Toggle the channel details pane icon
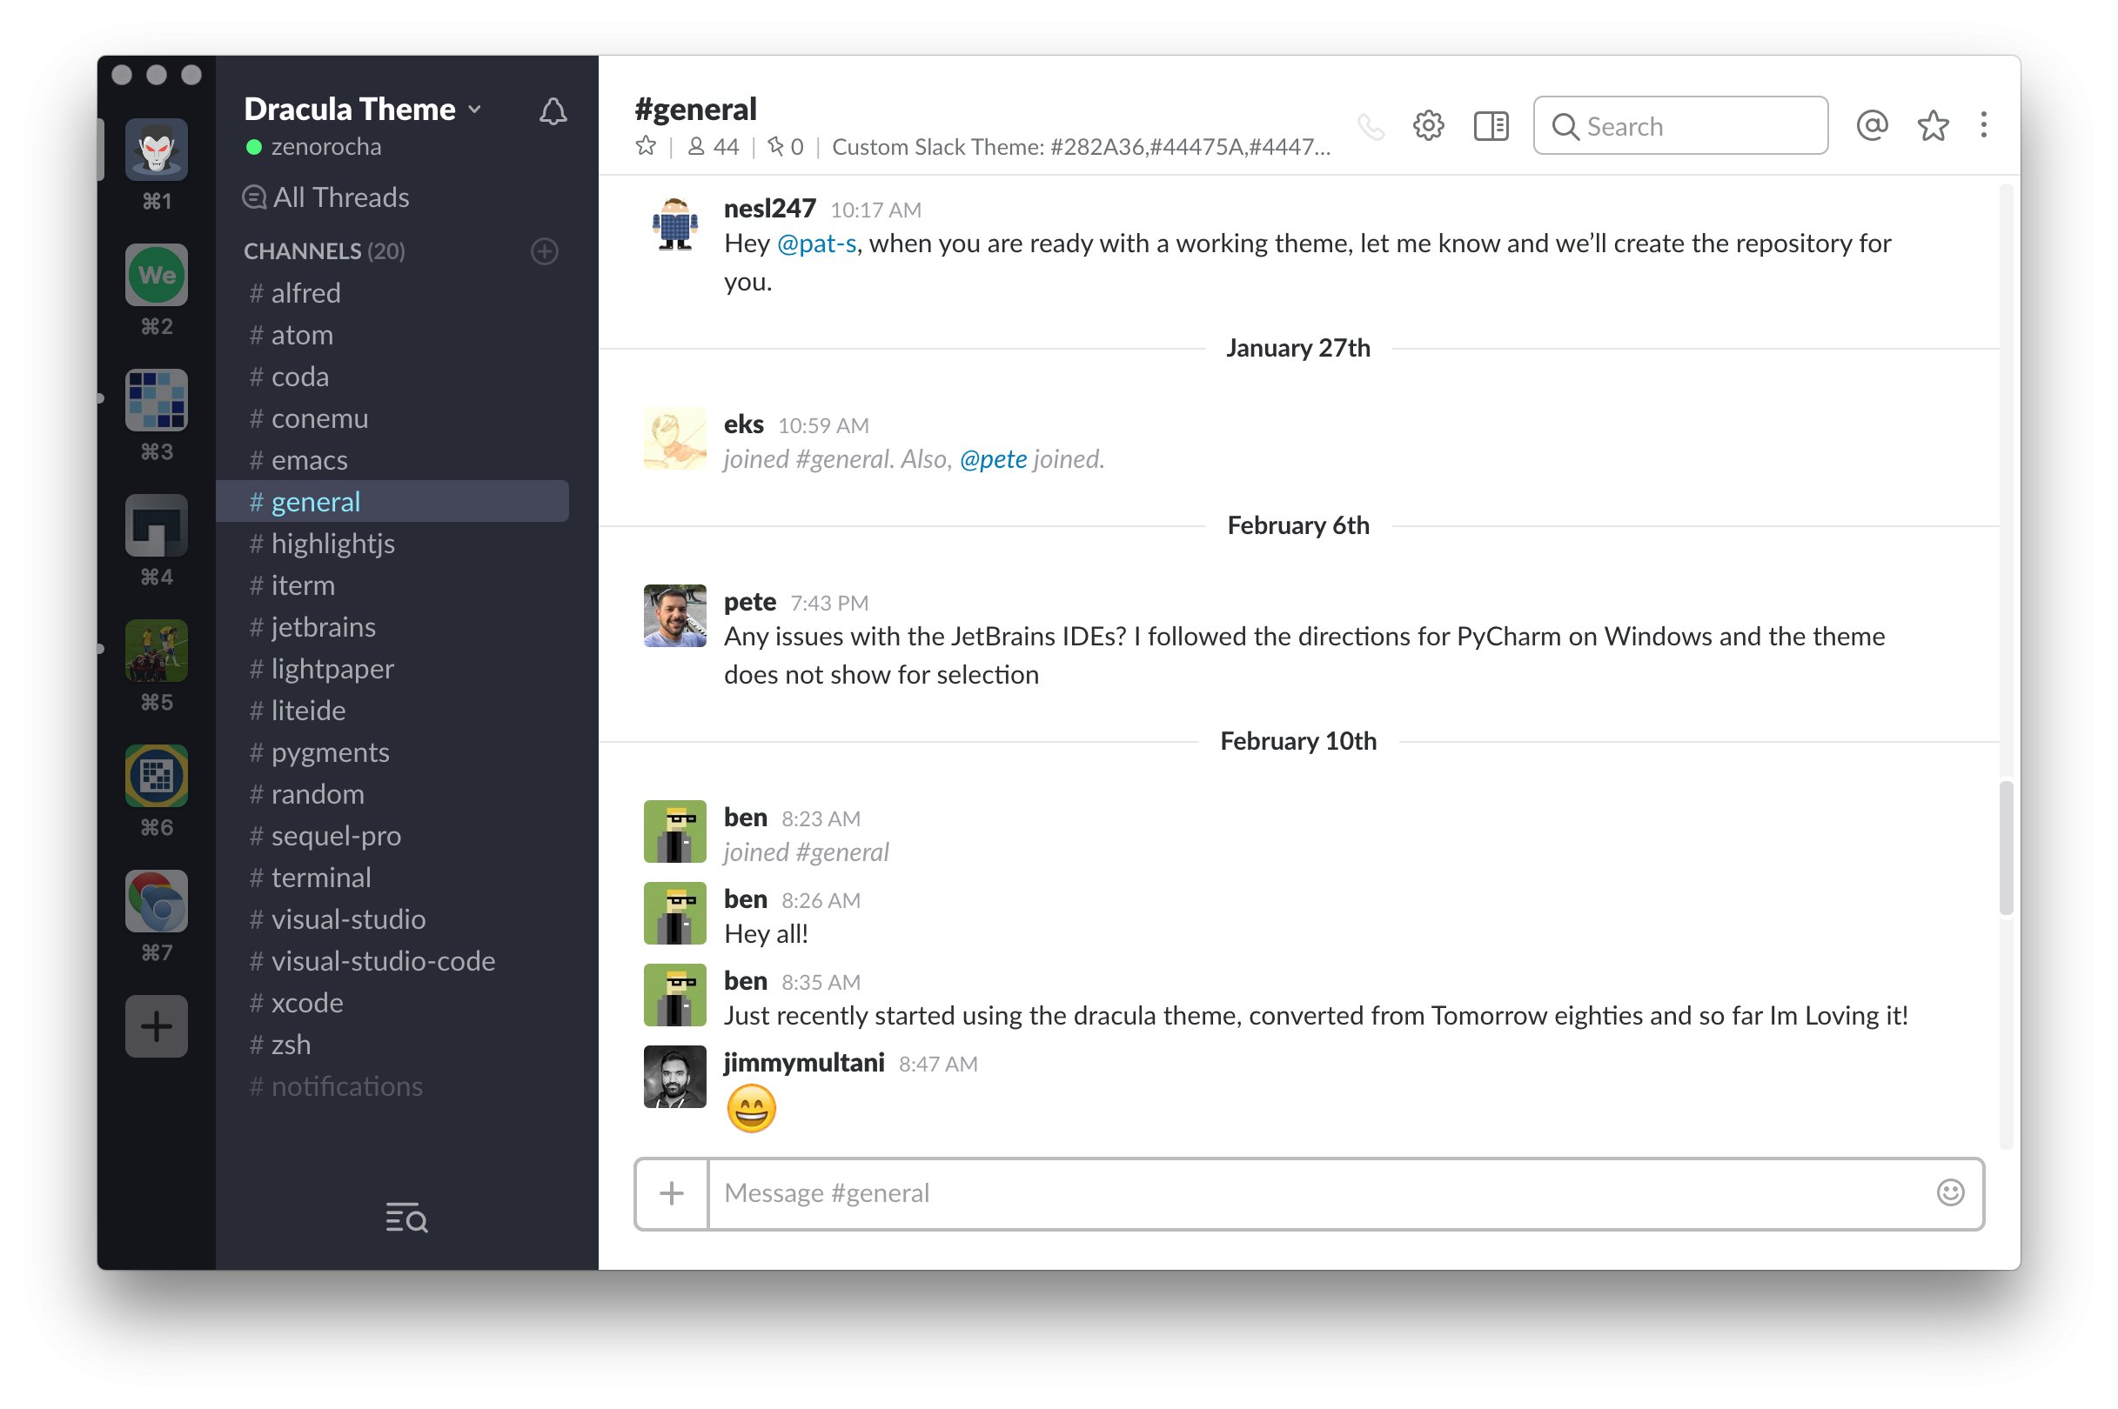Viewport: 2118px width, 1409px height. click(1491, 126)
